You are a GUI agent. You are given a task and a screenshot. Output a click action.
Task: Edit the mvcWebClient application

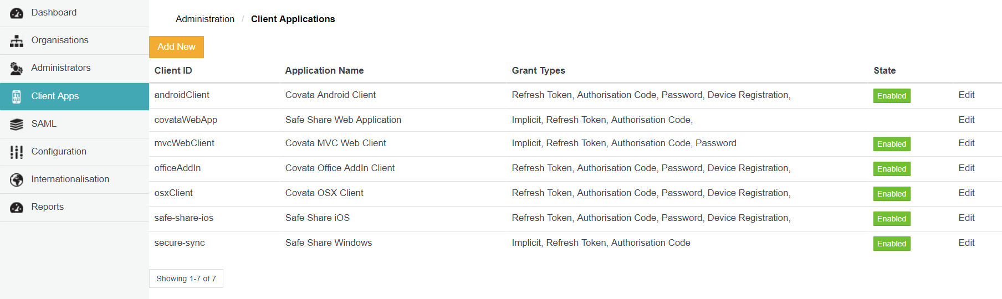click(x=966, y=143)
